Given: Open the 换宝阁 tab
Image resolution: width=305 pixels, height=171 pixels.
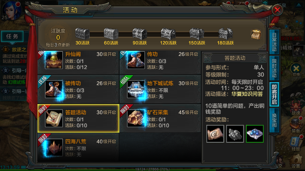Looking at the screenshot, I should point(274,120).
